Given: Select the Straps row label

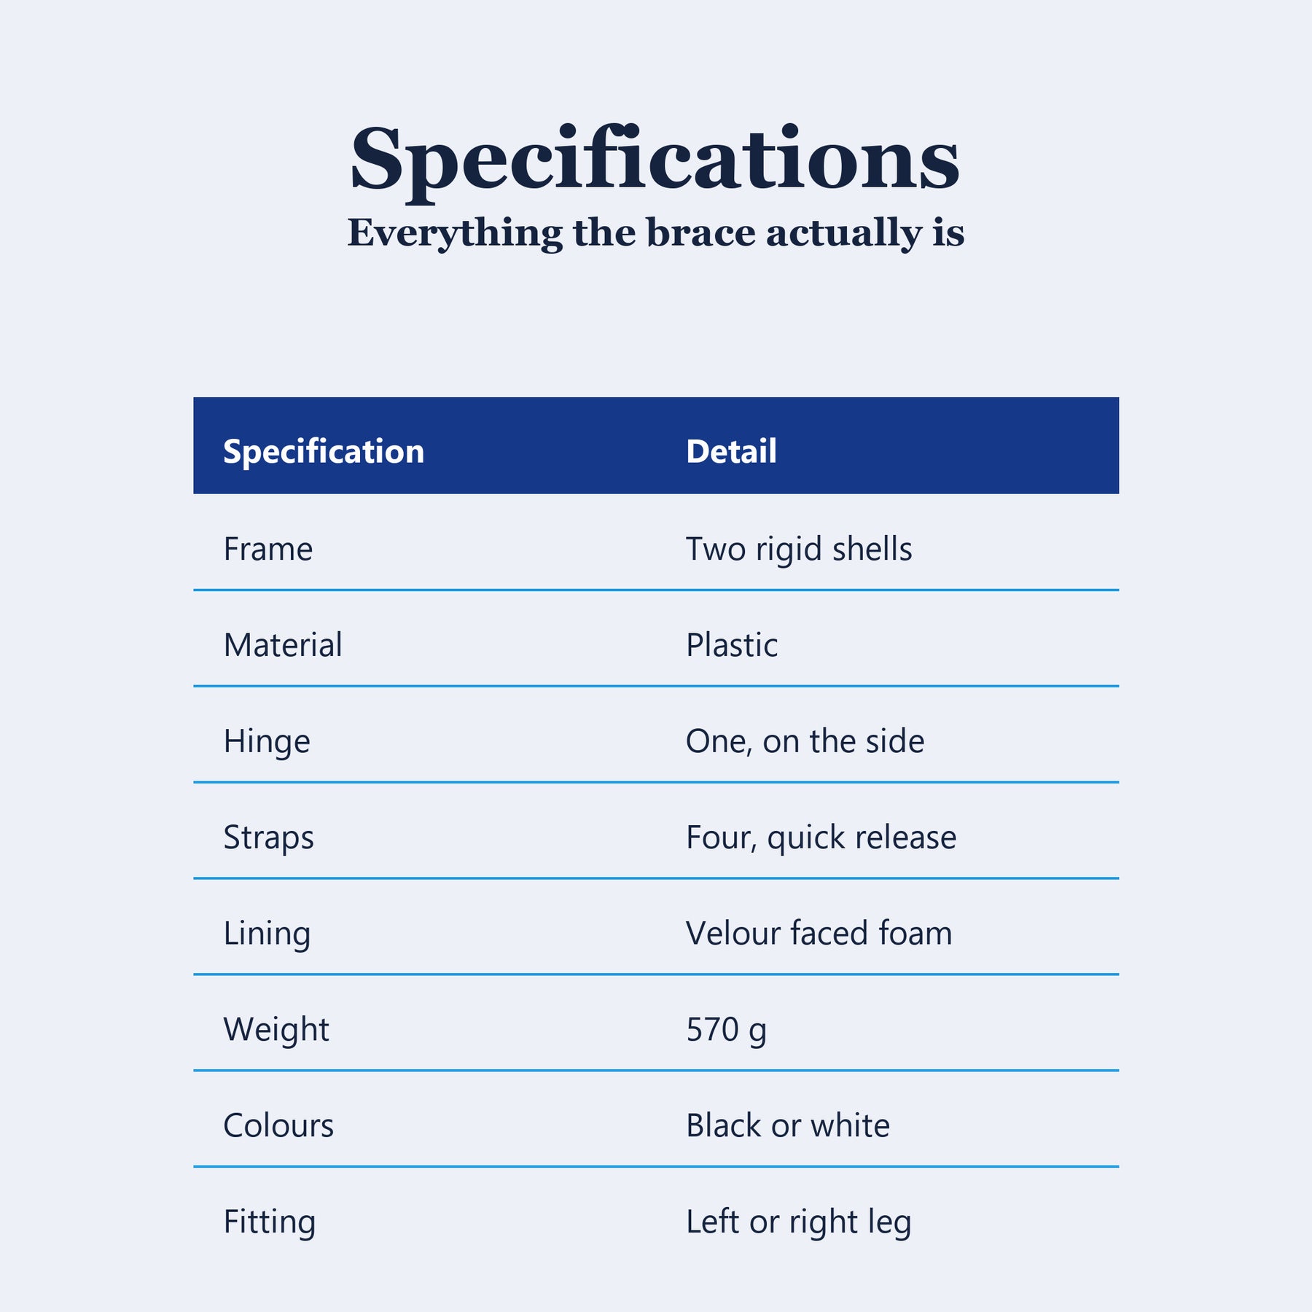Looking at the screenshot, I should [x=268, y=838].
